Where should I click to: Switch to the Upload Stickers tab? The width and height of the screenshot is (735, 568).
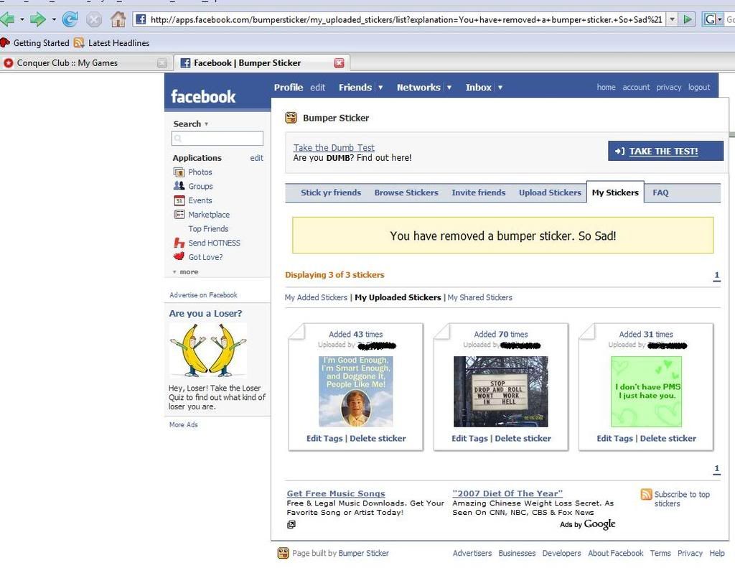point(550,192)
